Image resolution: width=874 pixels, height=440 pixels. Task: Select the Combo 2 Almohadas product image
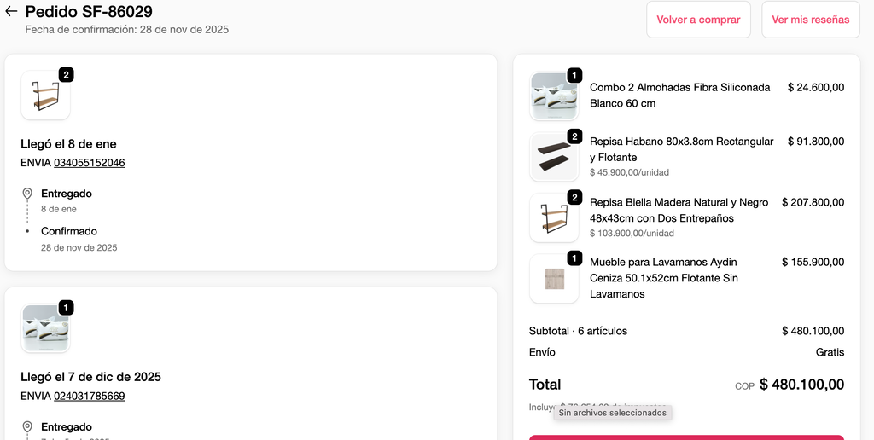(554, 96)
